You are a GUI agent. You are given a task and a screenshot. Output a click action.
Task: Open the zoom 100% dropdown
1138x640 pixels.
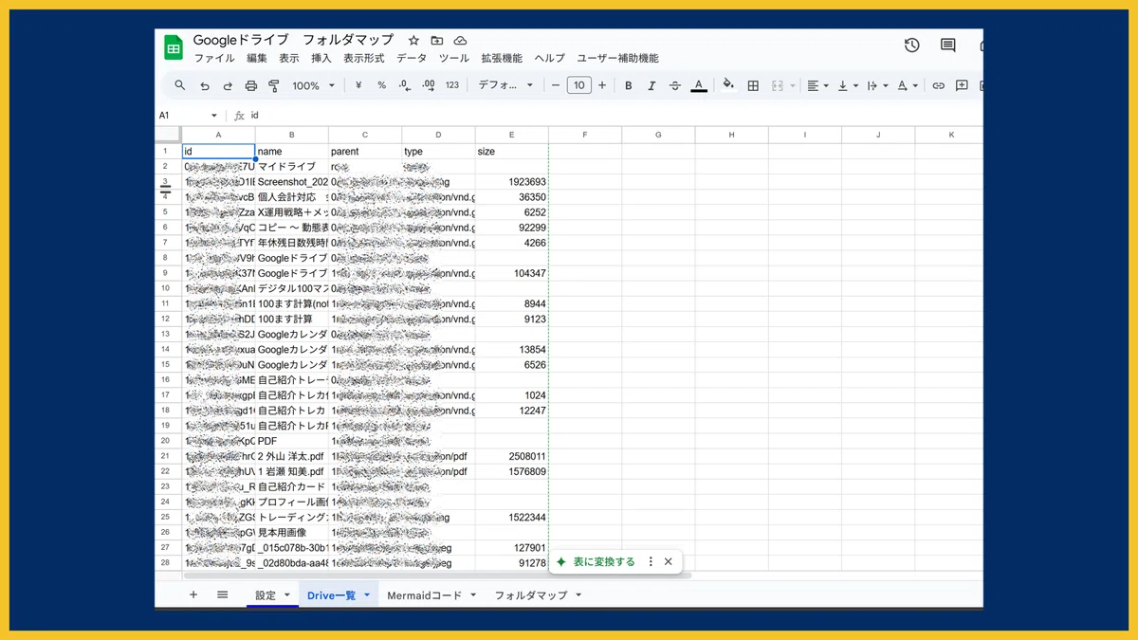313,85
